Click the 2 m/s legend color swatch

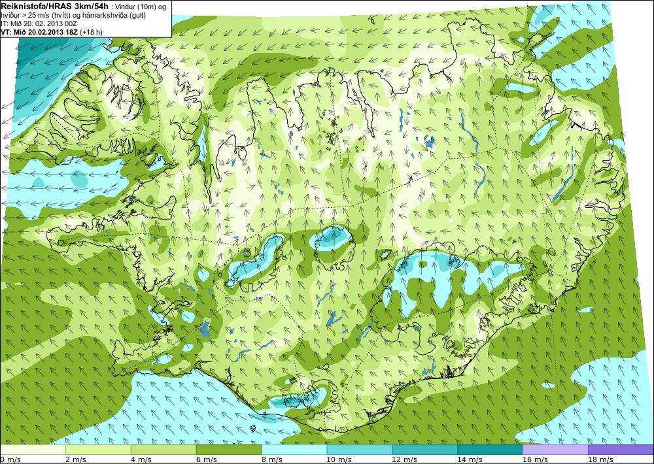point(99,450)
